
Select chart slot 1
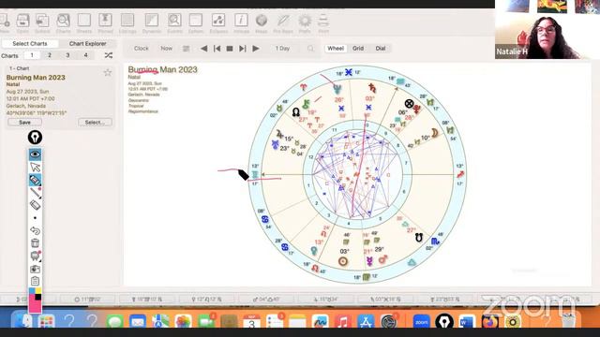click(x=32, y=55)
